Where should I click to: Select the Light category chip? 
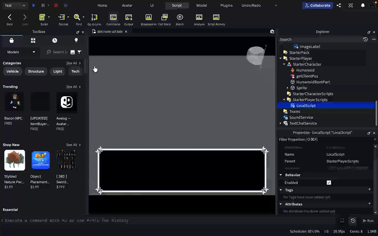[x=58, y=71]
